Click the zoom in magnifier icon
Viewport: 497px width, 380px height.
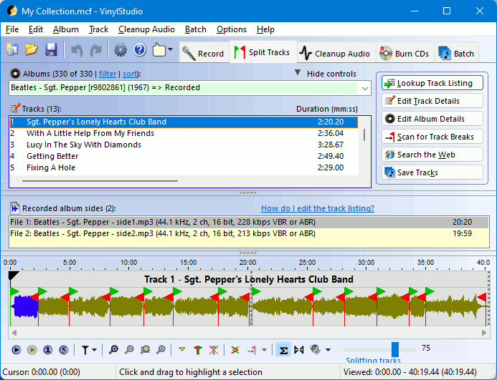[113, 350]
